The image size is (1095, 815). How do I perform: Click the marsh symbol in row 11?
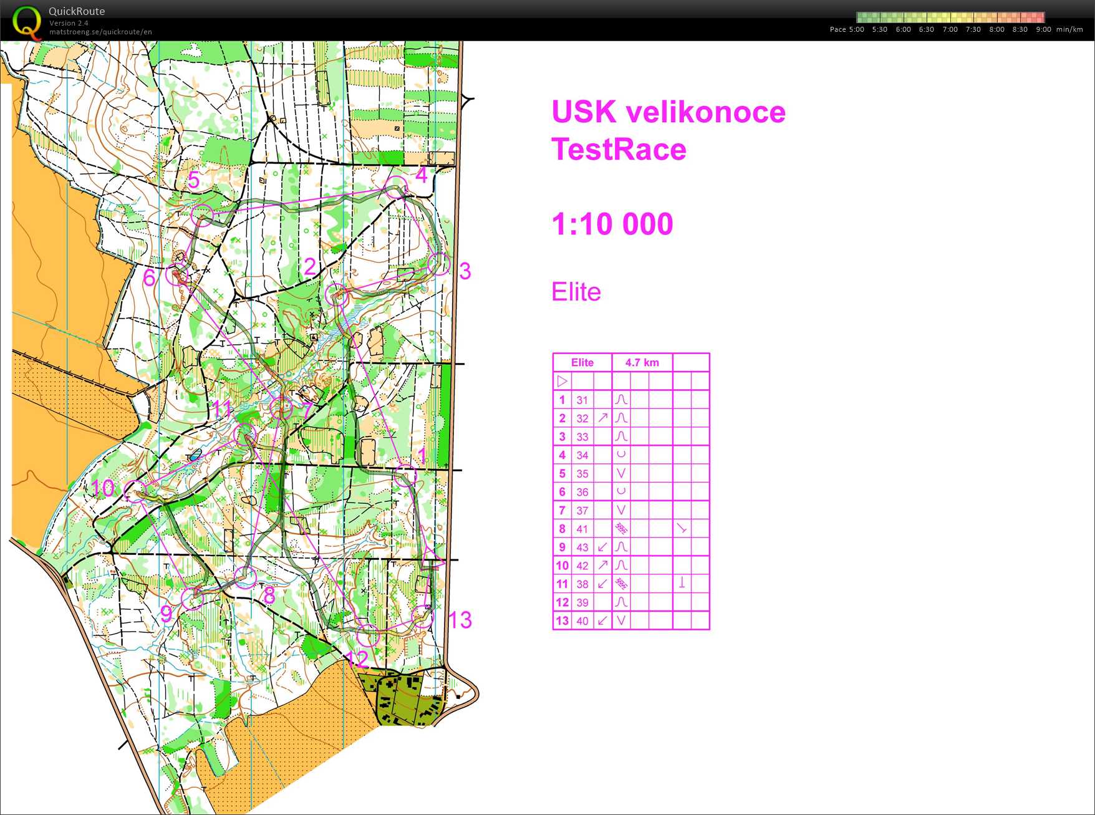(621, 584)
